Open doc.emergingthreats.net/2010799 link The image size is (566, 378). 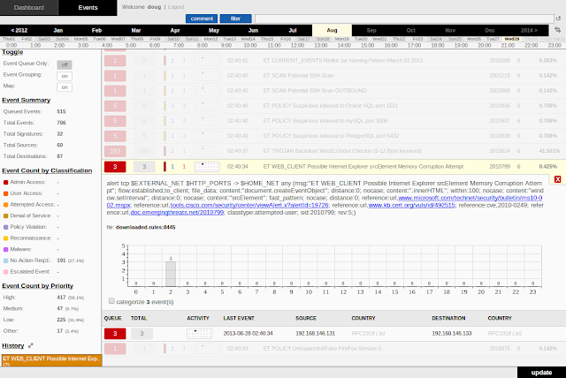[x=177, y=212]
